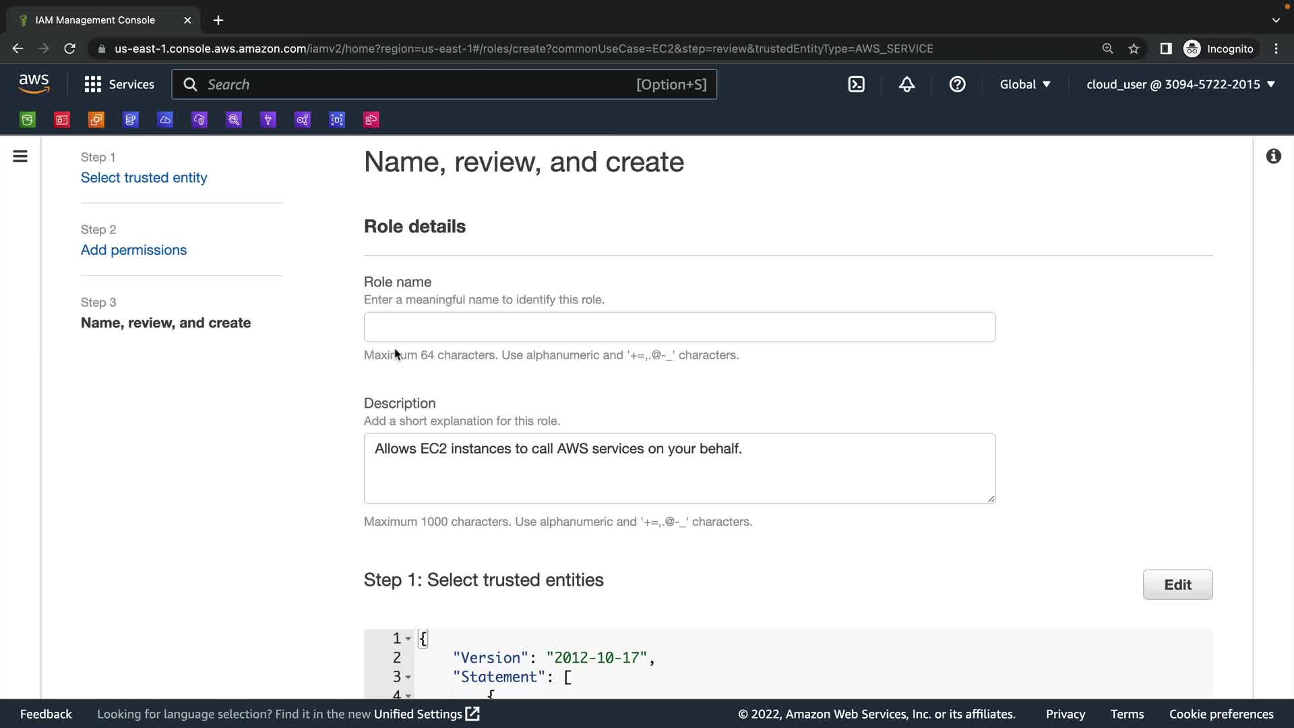Screen dimensions: 1294x728
Task: Open the blue DynamoDB database shortcut icon
Action: (131, 120)
